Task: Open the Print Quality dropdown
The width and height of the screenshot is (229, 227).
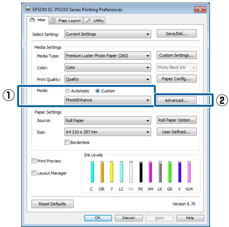Action: point(107,79)
